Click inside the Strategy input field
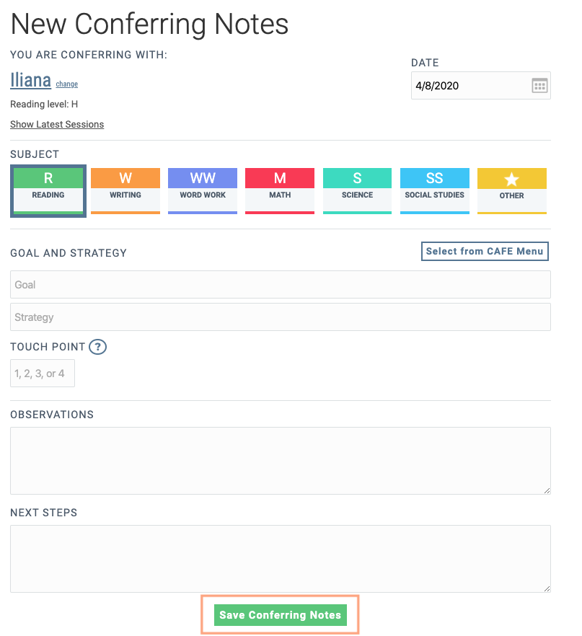The width and height of the screenshot is (582, 636). coord(280,317)
